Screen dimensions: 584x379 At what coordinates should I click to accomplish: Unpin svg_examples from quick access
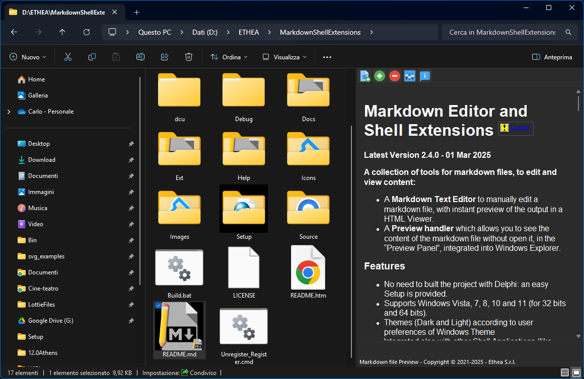click(131, 257)
